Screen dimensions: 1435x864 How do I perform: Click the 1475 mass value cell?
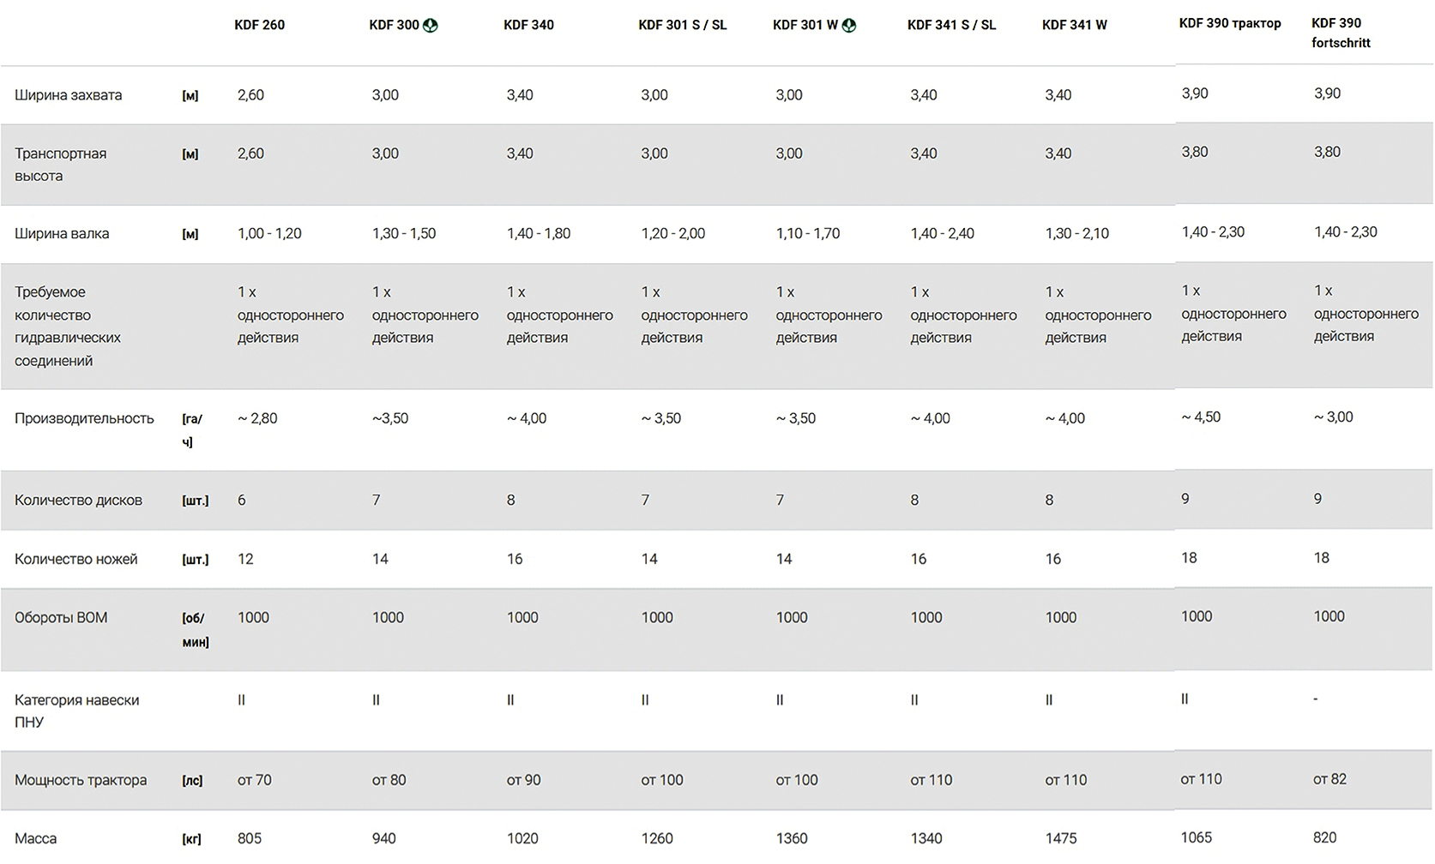pos(1060,838)
